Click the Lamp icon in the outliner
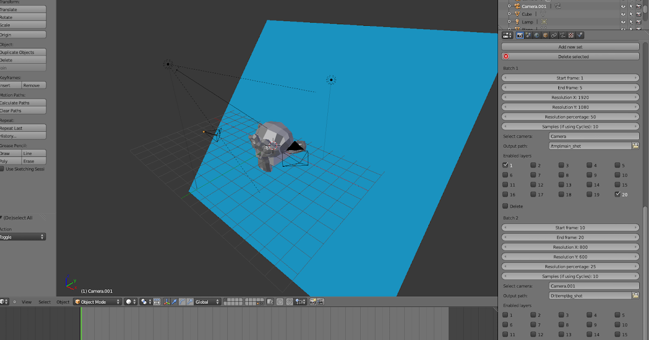Viewport: 649px width, 340px height. pos(517,22)
